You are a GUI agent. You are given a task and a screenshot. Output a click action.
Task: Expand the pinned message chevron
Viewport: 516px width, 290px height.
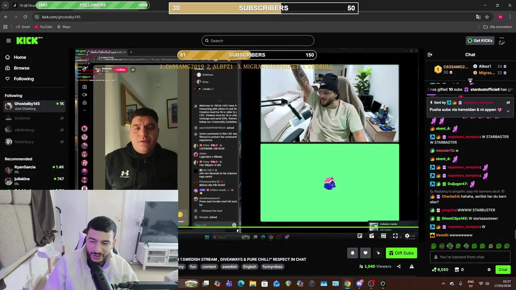click(x=508, y=111)
